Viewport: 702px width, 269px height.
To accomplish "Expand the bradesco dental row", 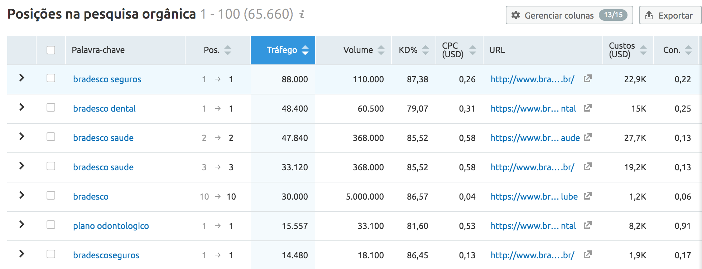I will [22, 107].
